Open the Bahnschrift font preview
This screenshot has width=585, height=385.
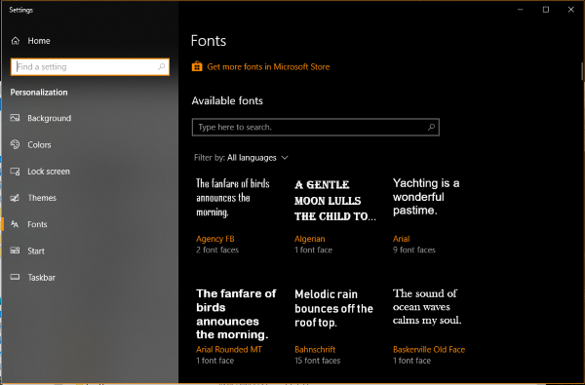333,309
